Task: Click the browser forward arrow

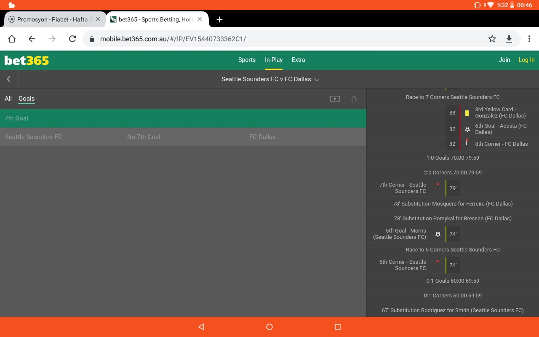Action: [x=52, y=39]
